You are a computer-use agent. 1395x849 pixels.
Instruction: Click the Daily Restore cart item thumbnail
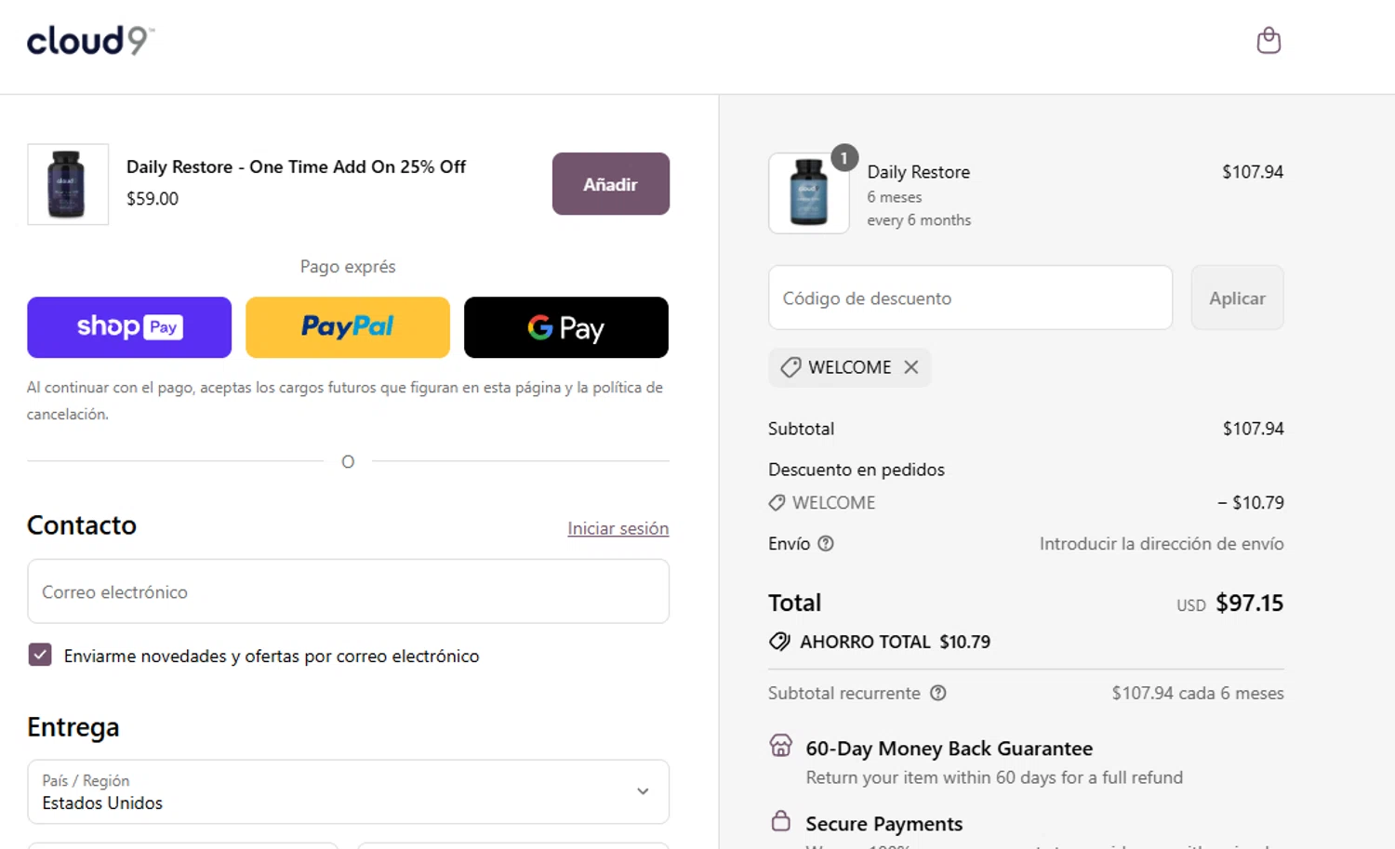point(809,193)
